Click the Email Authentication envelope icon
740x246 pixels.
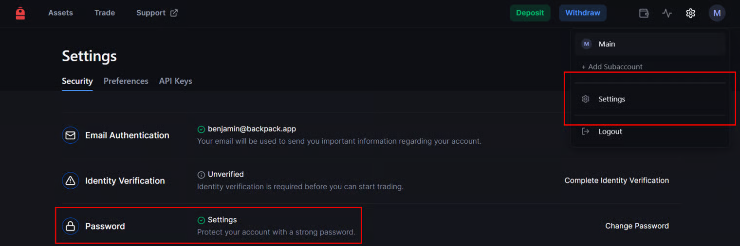pyautogui.click(x=71, y=135)
